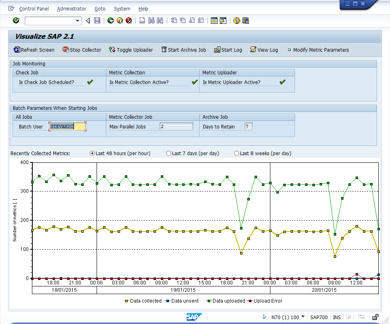Image resolution: width=390 pixels, height=324 pixels.
Task: Click View Log button
Action: tap(264, 50)
